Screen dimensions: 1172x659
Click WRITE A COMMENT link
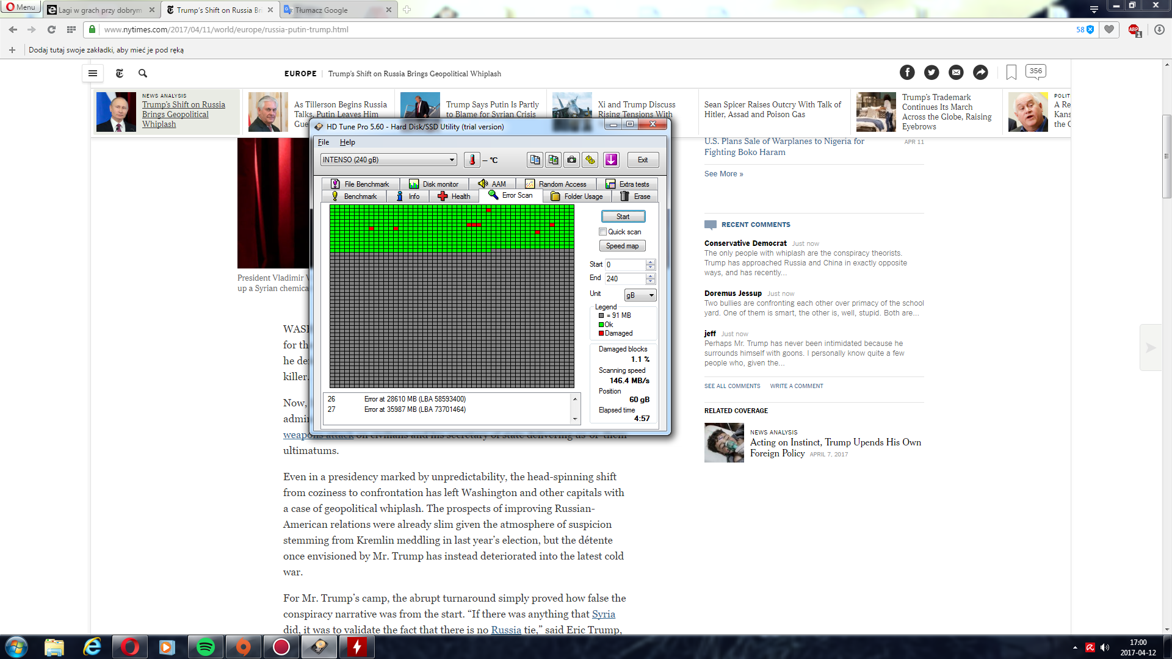click(796, 386)
